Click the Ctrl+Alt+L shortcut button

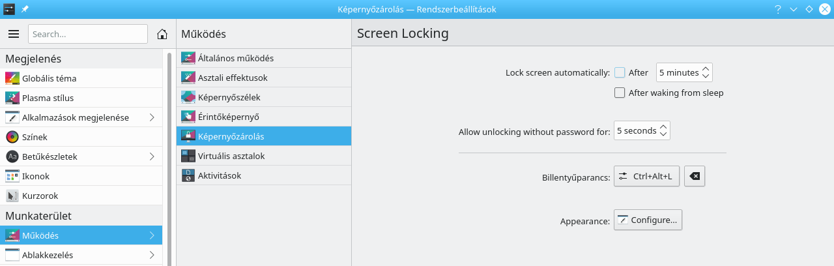click(x=646, y=176)
